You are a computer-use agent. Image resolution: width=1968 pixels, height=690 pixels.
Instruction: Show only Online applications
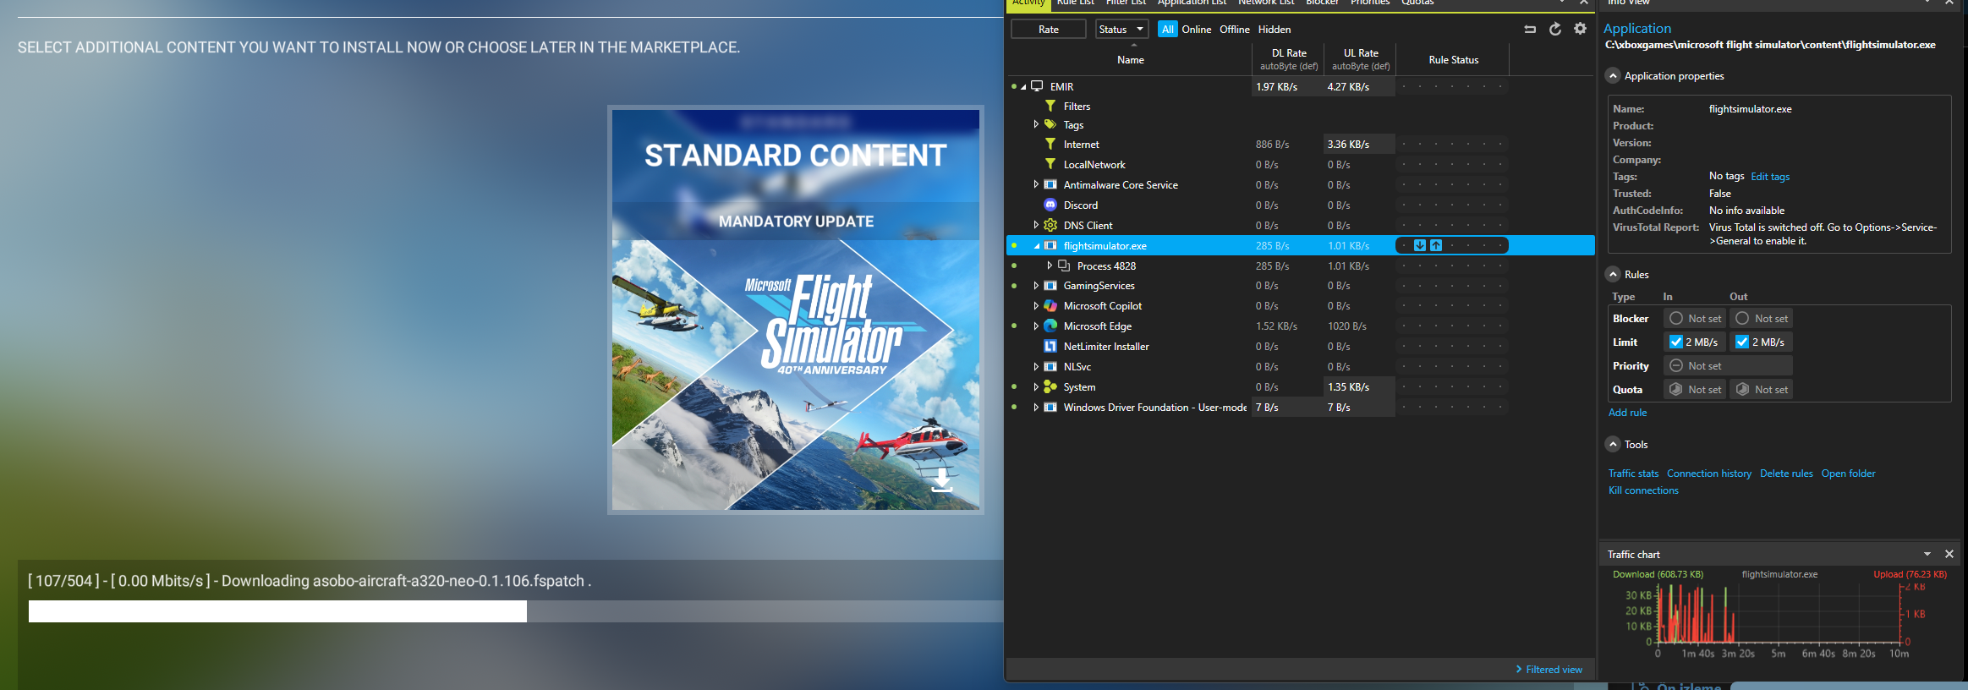coord(1197,30)
